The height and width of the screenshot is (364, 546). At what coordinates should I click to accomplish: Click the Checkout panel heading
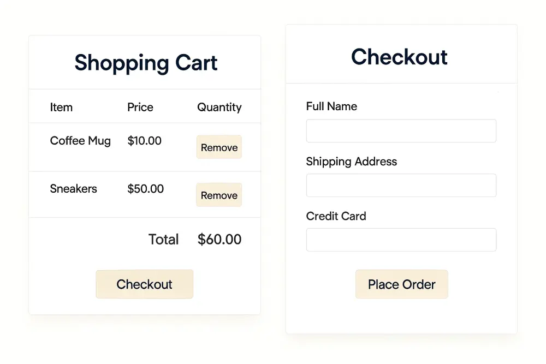click(400, 57)
